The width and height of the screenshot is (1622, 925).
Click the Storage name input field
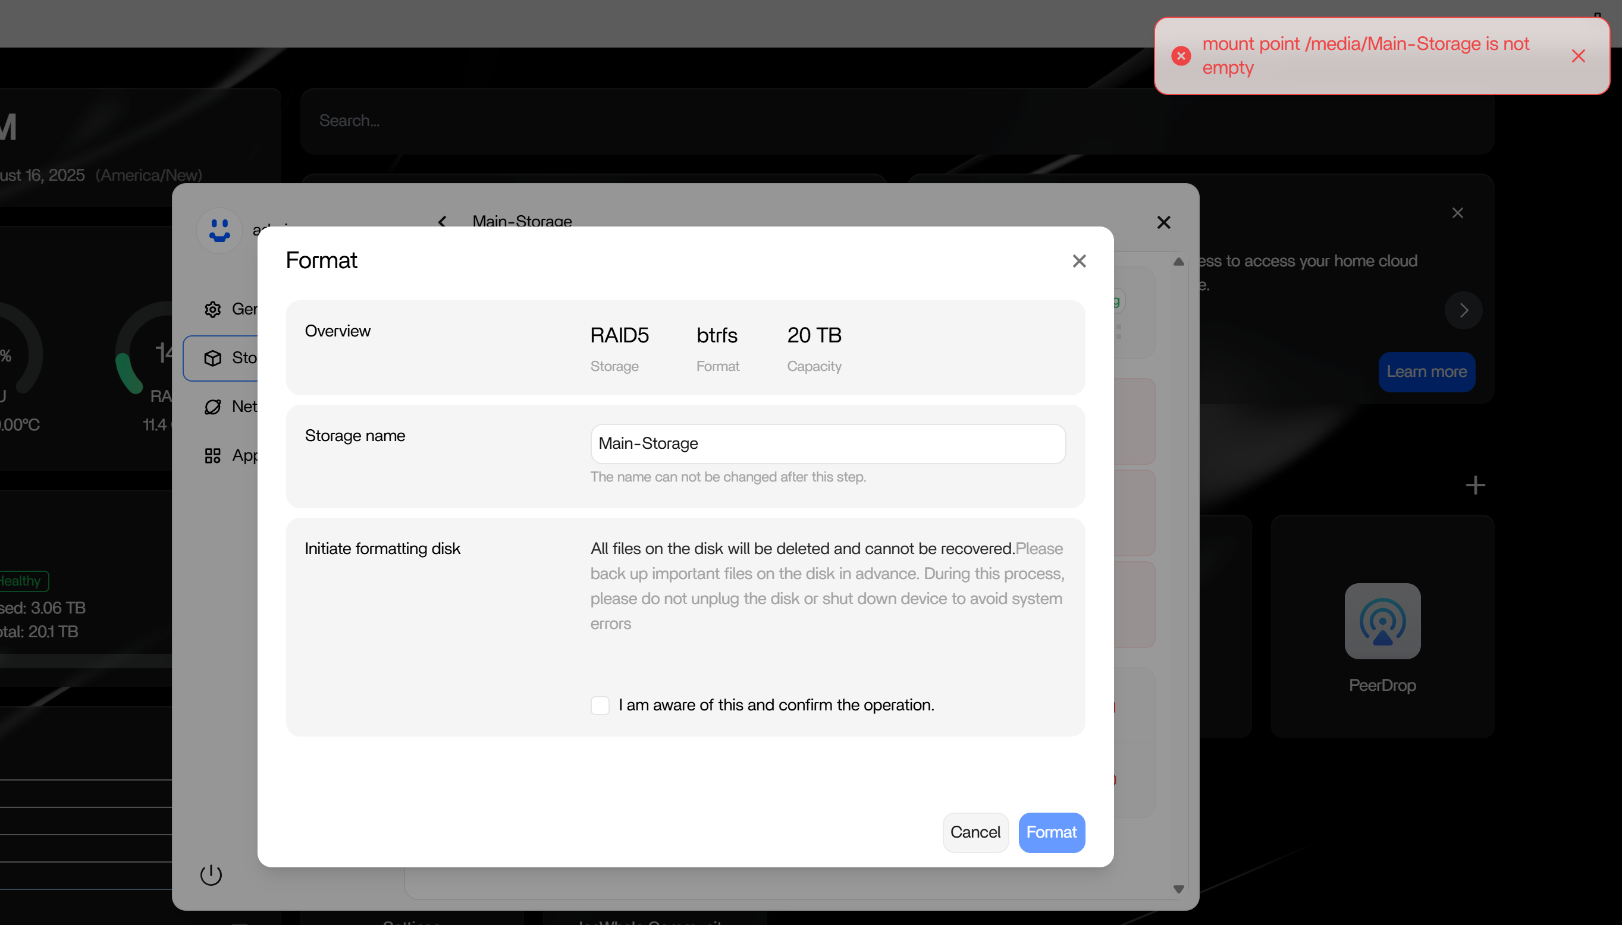click(x=827, y=443)
